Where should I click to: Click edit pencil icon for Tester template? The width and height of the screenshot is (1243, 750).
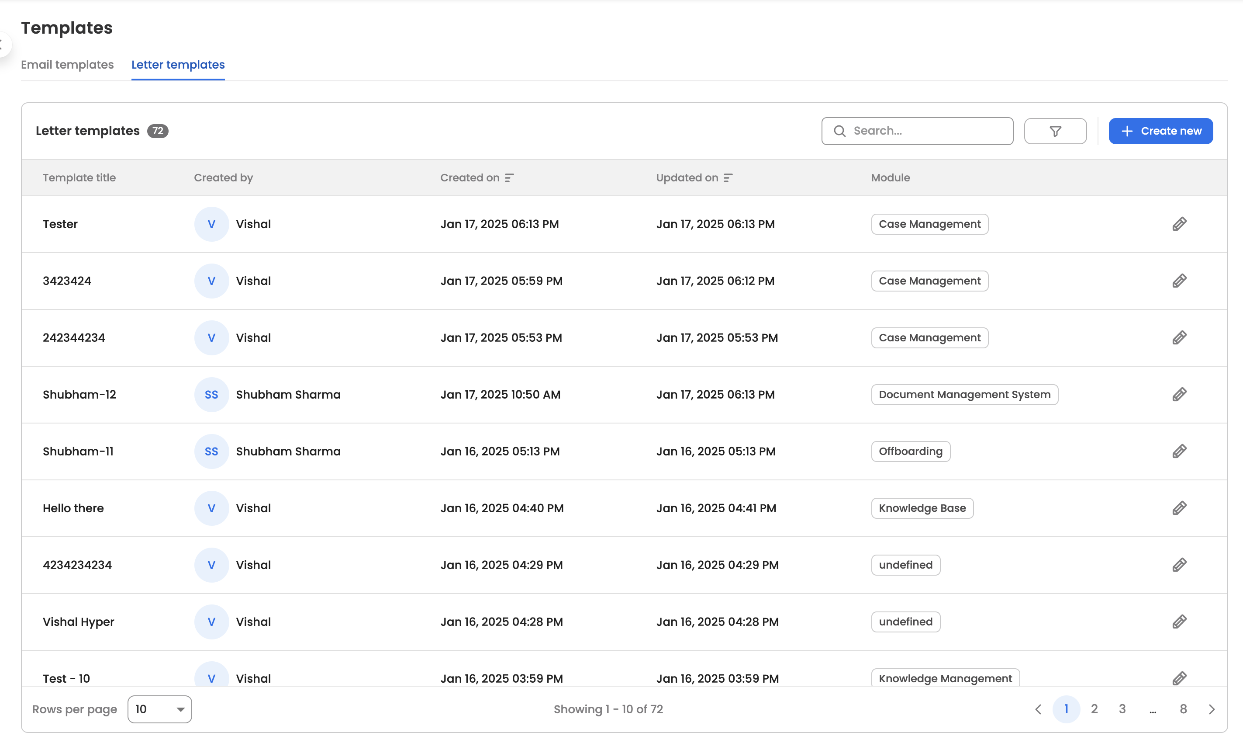point(1179,224)
